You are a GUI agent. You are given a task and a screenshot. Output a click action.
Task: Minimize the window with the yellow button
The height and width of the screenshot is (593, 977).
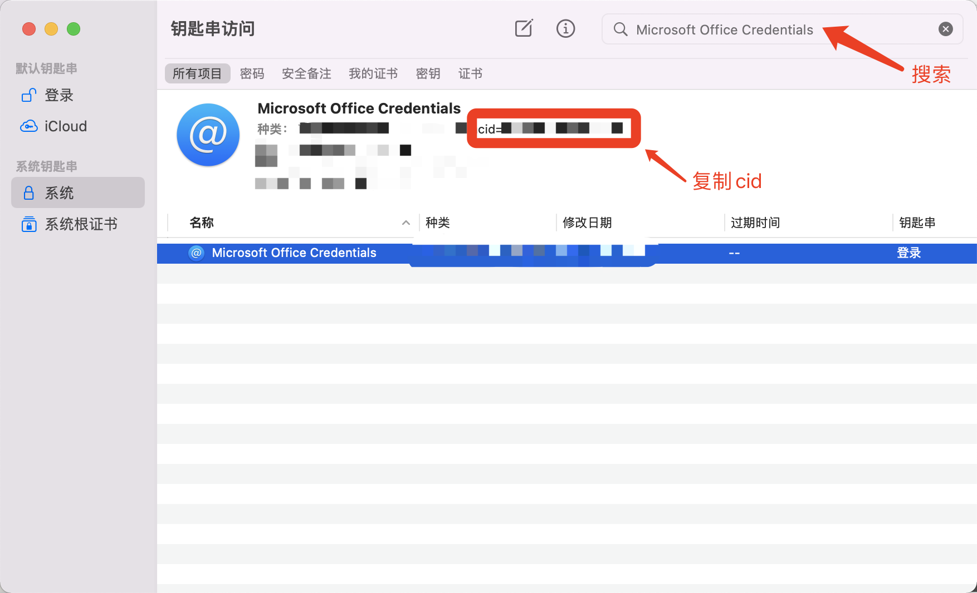(x=51, y=29)
